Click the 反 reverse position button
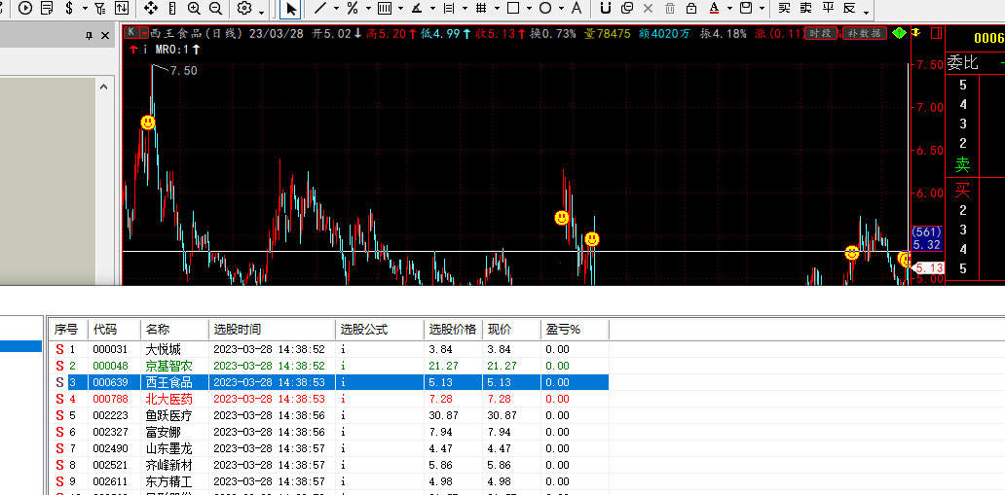Viewport: 1005px width, 495px height. tap(850, 9)
